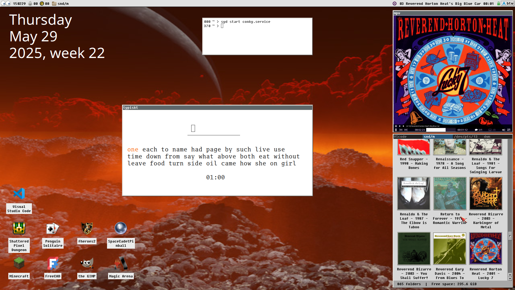Select the SpaceCadetPinball ball icon
Image resolution: width=515 pixels, height=290 pixels.
[121, 229]
